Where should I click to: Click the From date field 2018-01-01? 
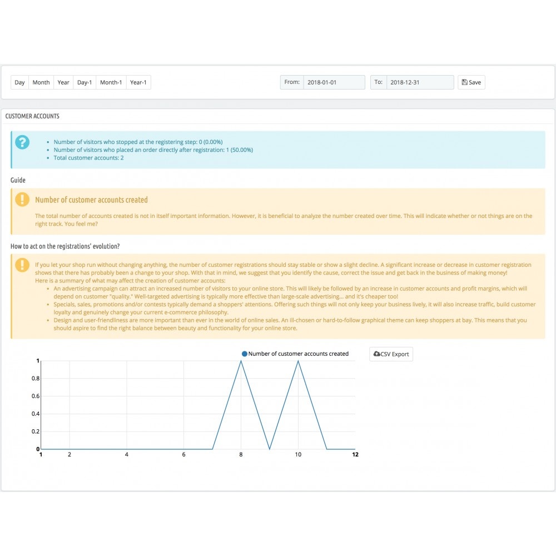point(334,82)
